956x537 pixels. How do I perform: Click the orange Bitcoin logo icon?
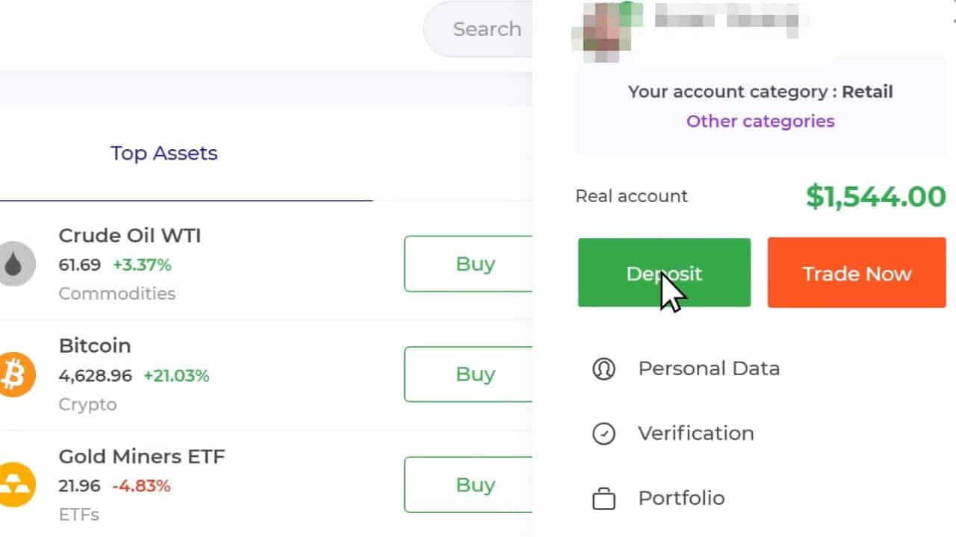click(x=16, y=374)
